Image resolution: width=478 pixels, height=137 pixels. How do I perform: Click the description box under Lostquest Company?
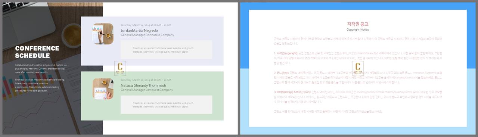tap(166, 105)
